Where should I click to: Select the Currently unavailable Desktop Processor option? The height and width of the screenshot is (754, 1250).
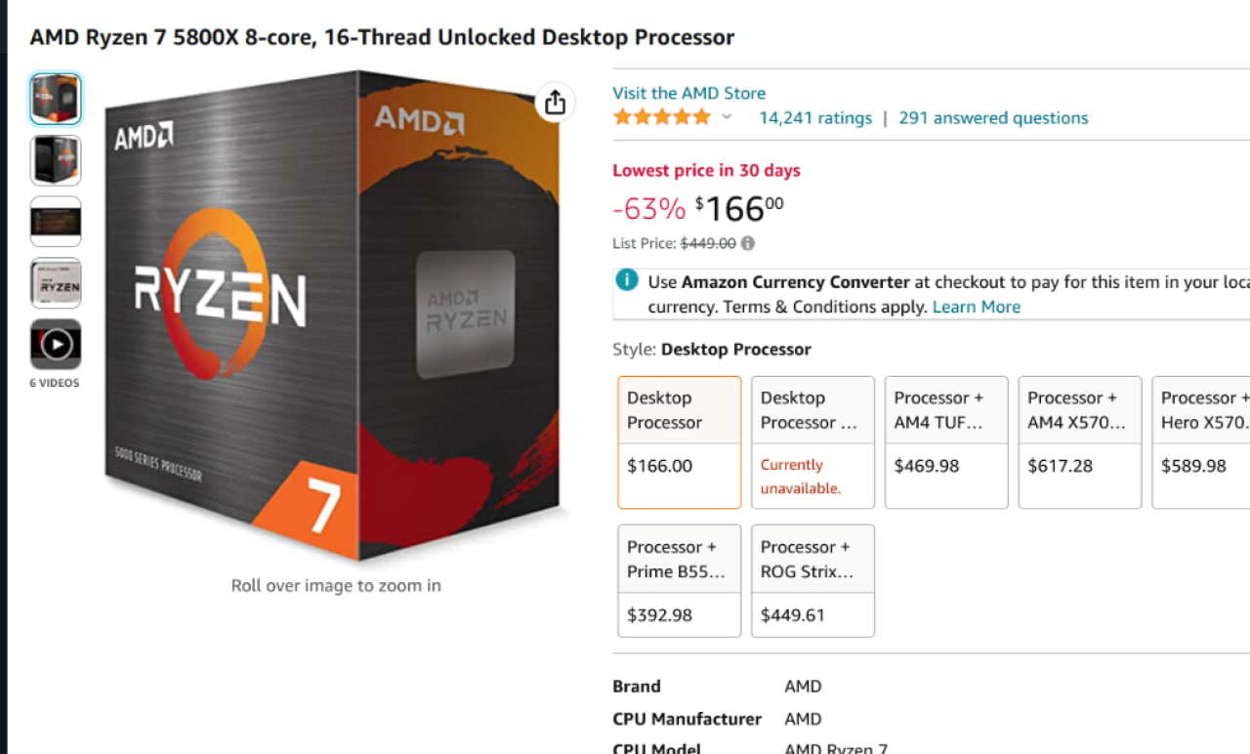click(812, 442)
